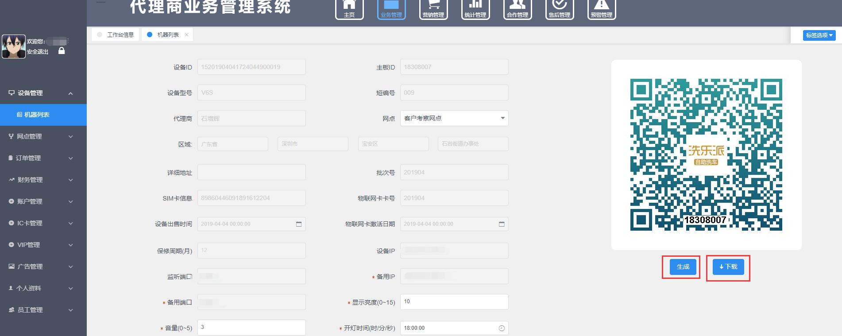This screenshot has height=336, width=842.
Task: Click the 设备IP field
Action: click(x=454, y=251)
